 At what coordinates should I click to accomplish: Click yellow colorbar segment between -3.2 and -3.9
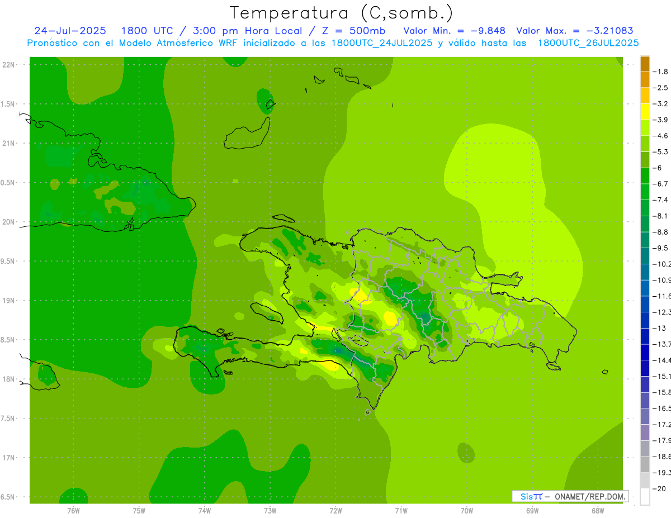645,112
